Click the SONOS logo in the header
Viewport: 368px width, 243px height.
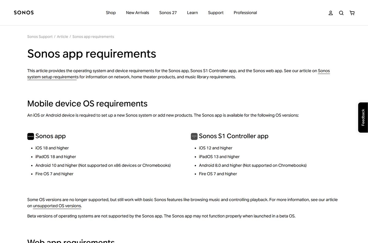[x=24, y=13]
